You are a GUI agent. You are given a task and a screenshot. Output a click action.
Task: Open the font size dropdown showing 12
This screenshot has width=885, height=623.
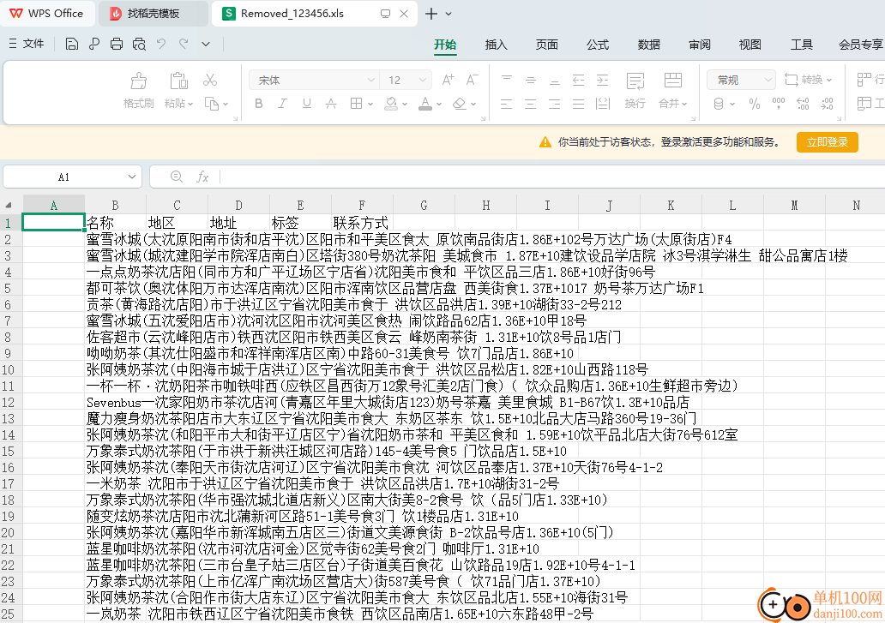(x=423, y=80)
